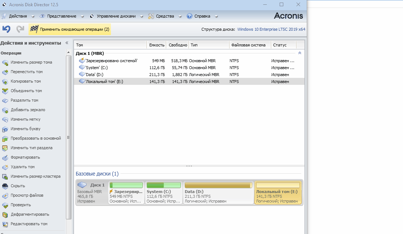Expand the dropdown arrow next to Управление дисками

(x=141, y=16)
